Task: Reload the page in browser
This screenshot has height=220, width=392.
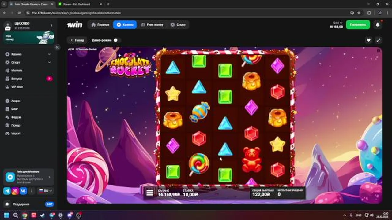Action: [x=19, y=13]
